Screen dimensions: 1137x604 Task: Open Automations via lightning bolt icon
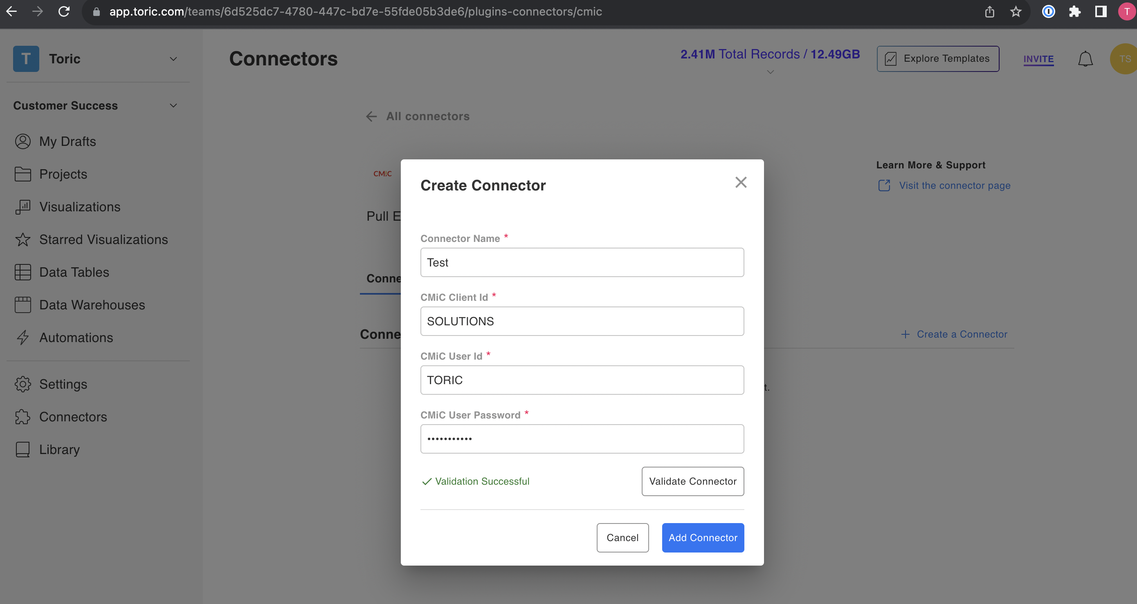(22, 337)
